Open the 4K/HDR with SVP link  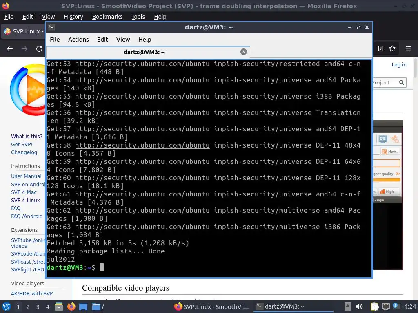(32, 293)
